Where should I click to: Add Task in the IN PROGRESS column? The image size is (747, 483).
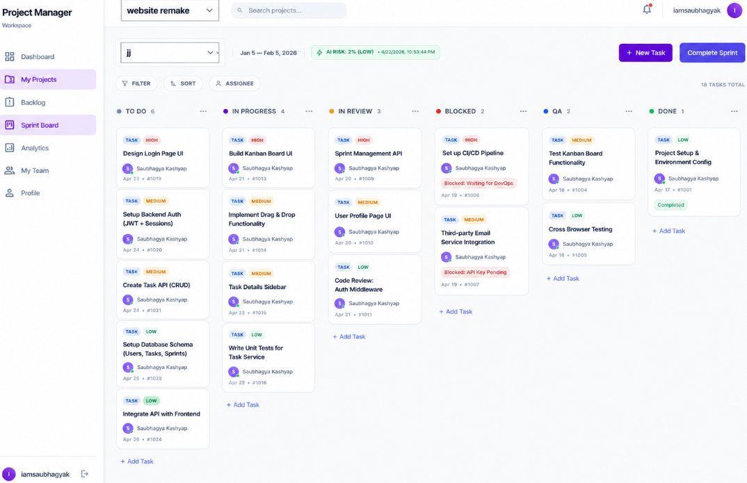243,404
